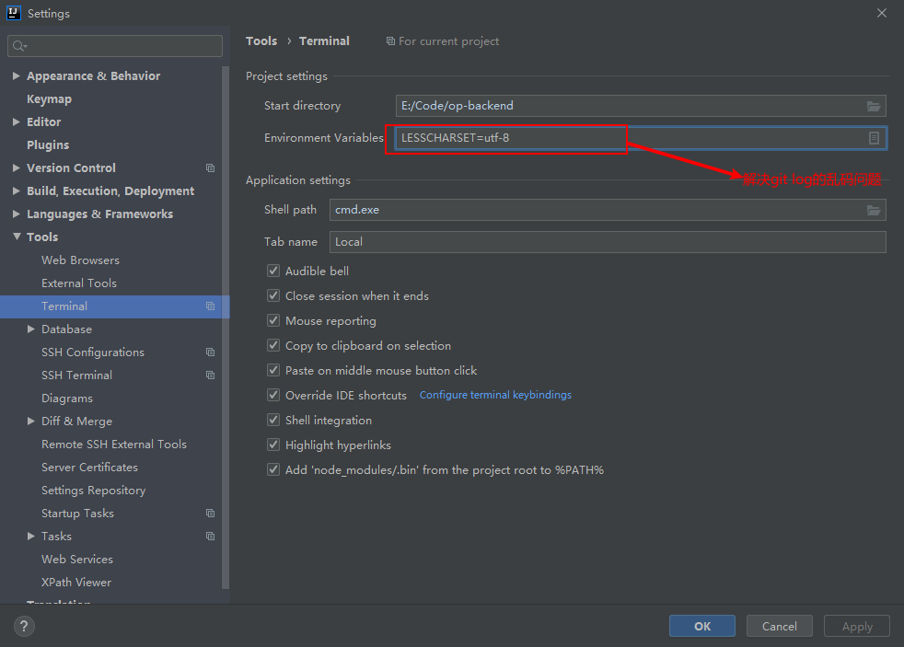Screen dimensions: 904x647
Task: Click the Apply button
Action: [857, 626]
